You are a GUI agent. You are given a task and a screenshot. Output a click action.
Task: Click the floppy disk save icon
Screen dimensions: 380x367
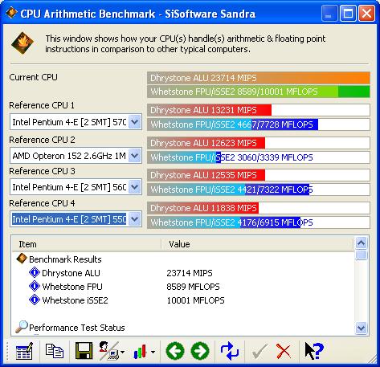(84, 351)
